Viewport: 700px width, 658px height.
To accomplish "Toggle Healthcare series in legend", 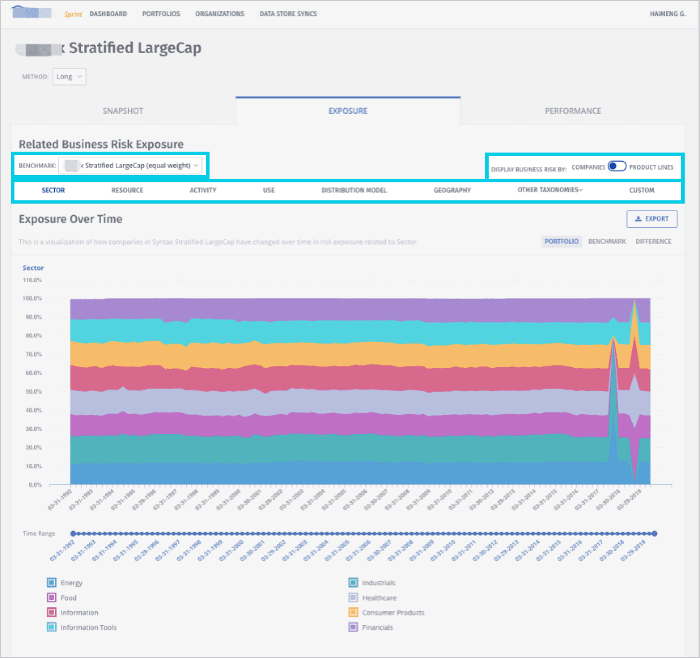I will point(353,598).
